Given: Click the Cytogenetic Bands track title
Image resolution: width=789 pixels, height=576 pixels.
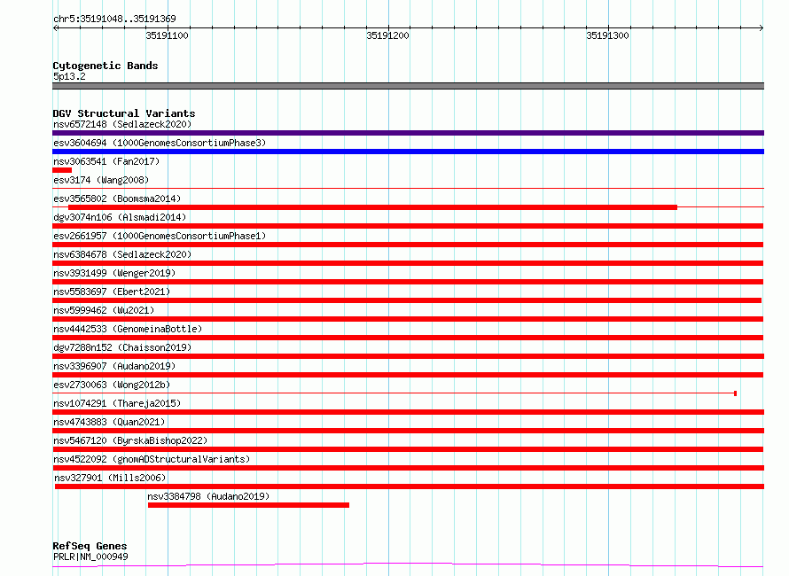Looking at the screenshot, I should pyautogui.click(x=105, y=66).
